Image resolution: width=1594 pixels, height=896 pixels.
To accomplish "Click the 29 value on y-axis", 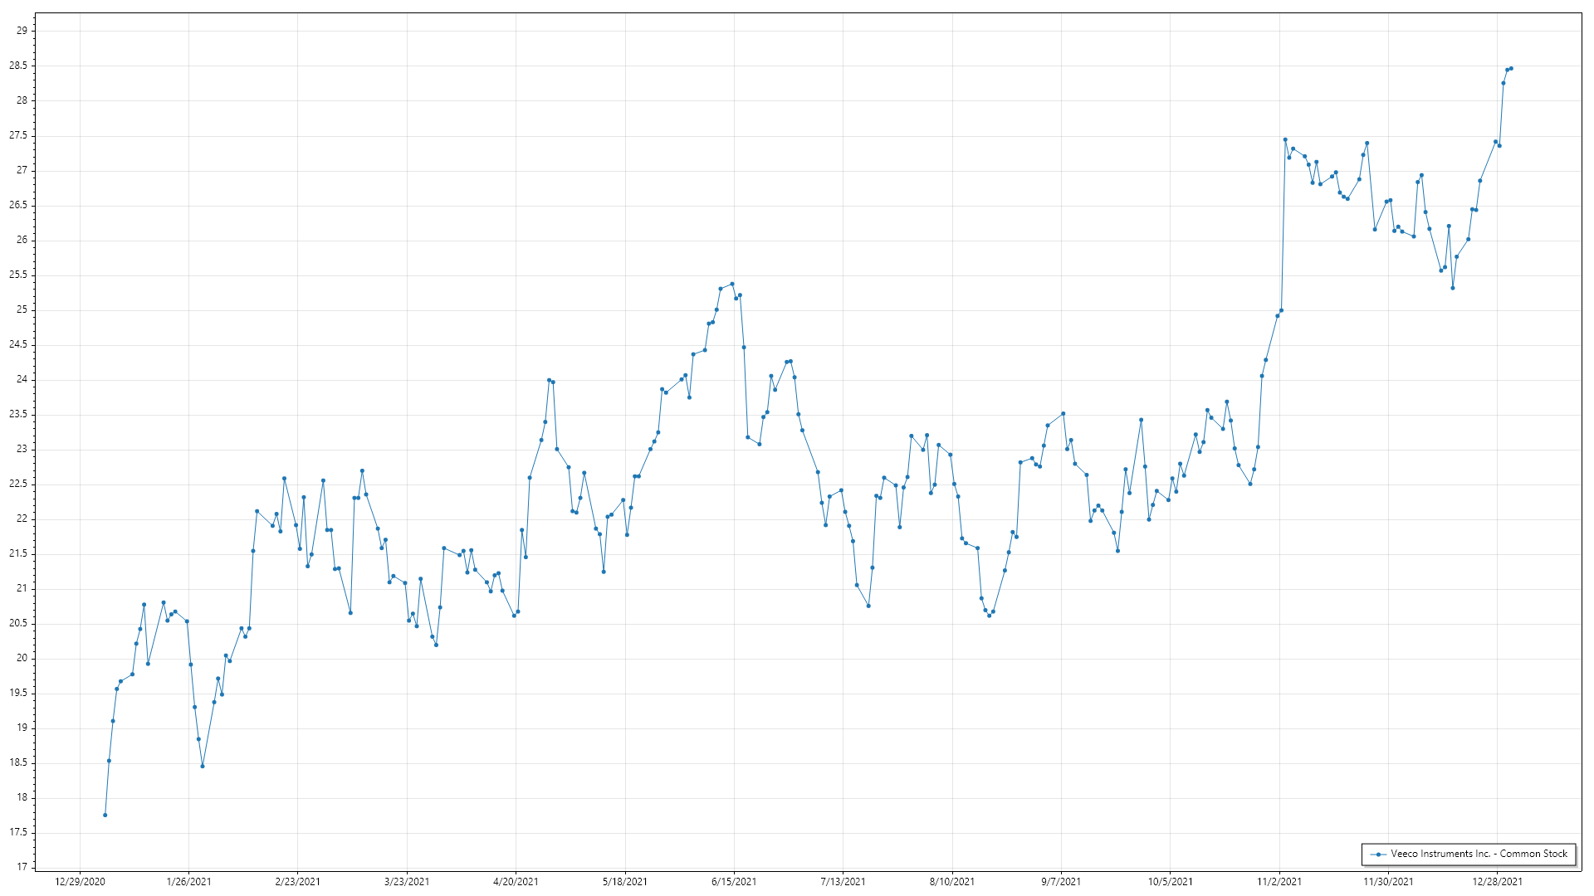I will pos(22,31).
